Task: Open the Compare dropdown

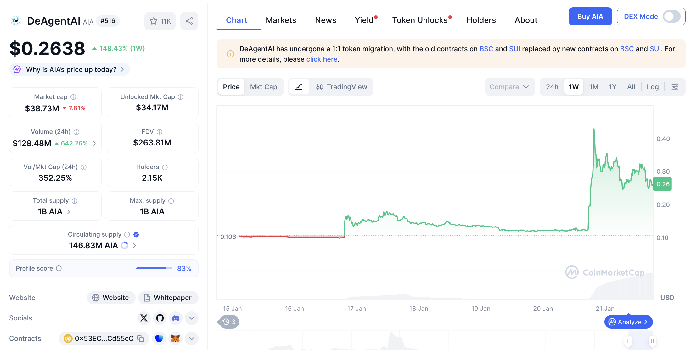Action: [509, 87]
